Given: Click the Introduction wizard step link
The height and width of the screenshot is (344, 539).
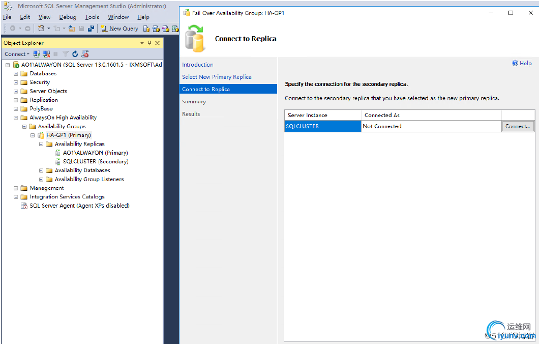Looking at the screenshot, I should point(198,65).
